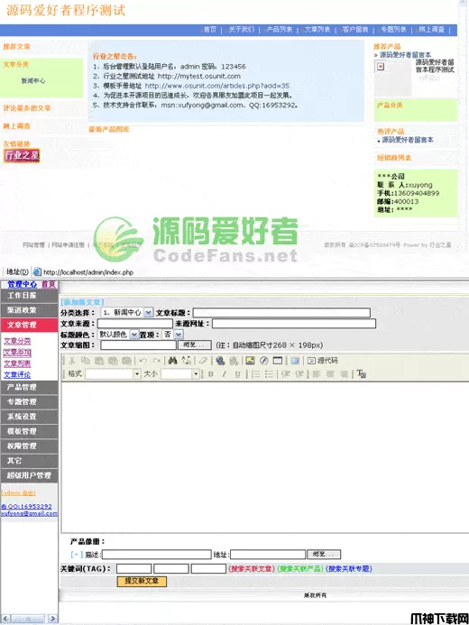Open the 标题颜色 default color dropdown

118,335
